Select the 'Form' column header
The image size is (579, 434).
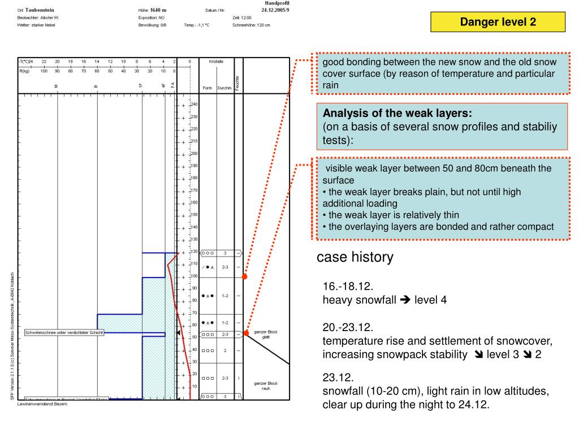[207, 88]
